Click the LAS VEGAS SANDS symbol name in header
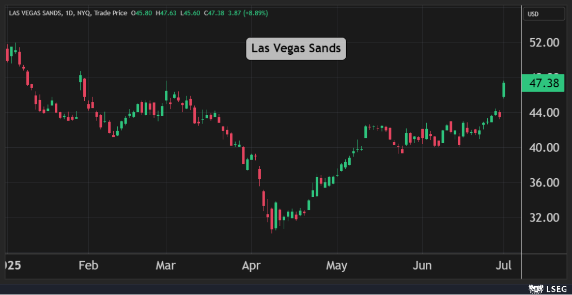 (35, 13)
